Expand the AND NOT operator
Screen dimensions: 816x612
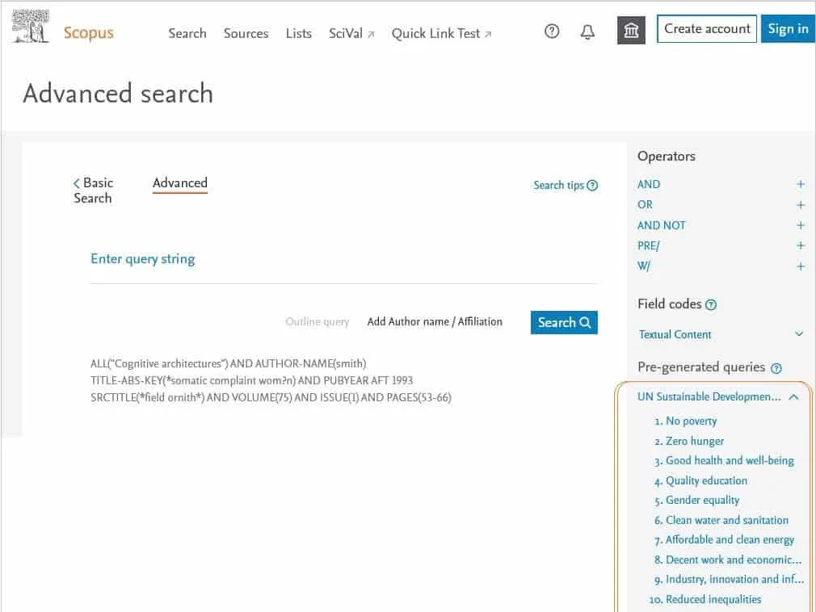click(x=800, y=225)
